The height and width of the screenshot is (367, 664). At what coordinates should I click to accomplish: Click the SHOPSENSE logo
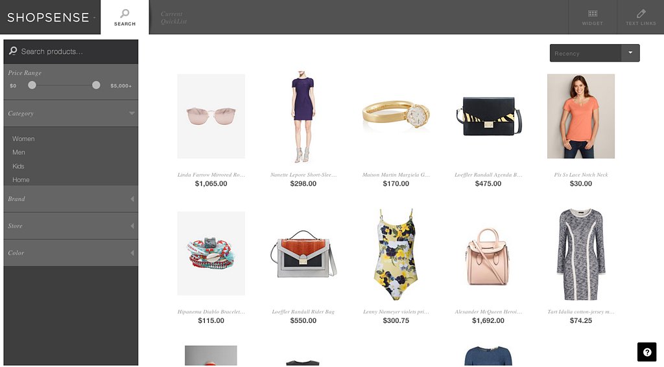coord(48,17)
